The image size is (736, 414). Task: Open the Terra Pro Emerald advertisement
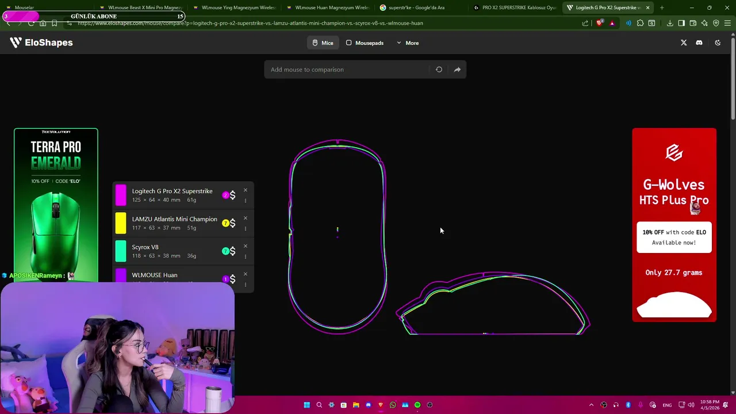(x=56, y=204)
